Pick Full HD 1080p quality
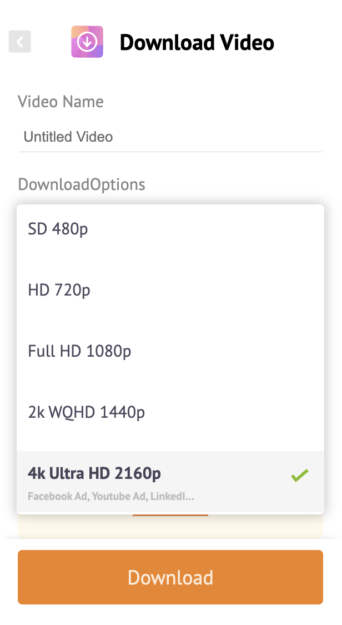 pos(80,351)
